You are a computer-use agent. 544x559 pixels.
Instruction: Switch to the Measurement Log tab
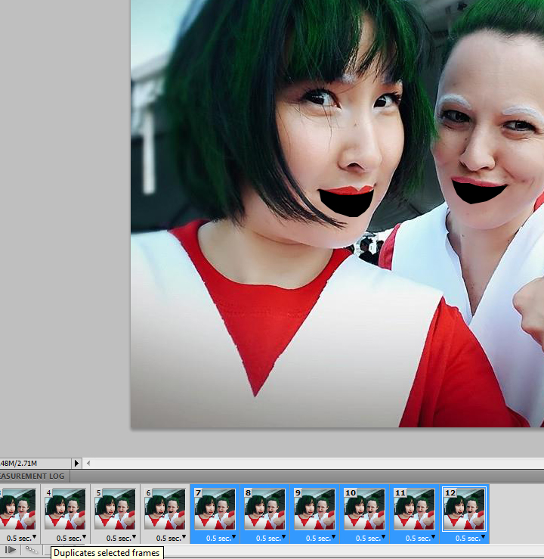coord(32,477)
